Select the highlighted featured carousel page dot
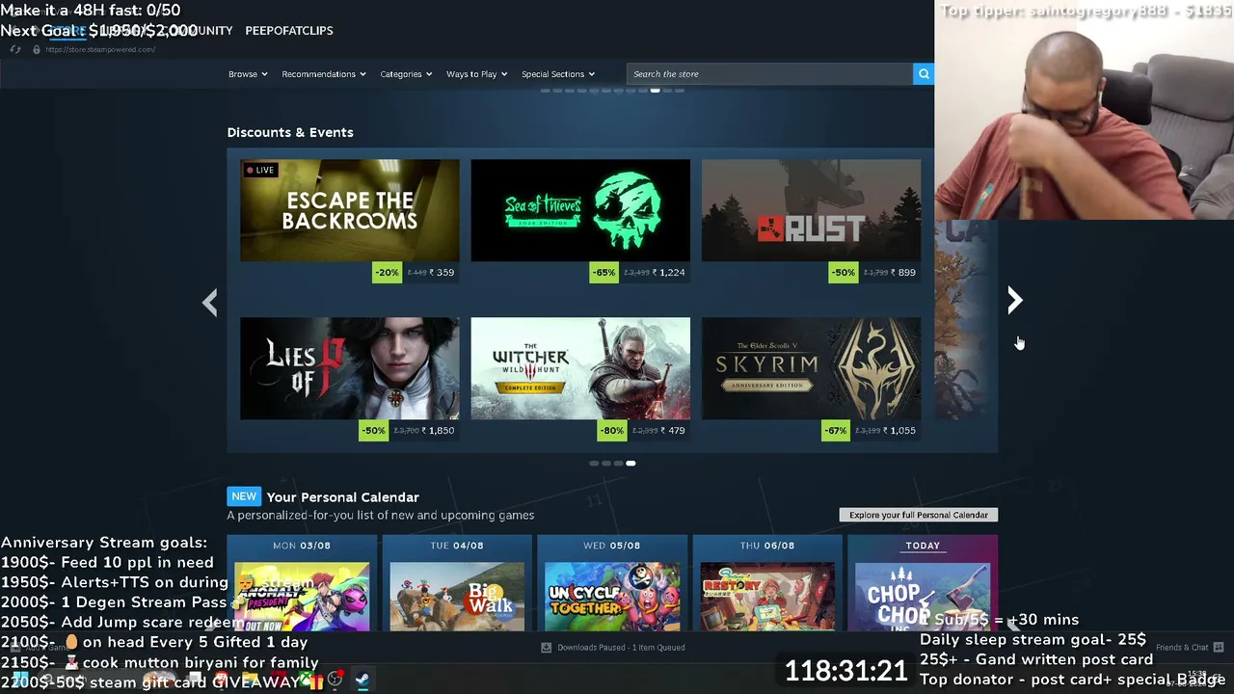1234x694 pixels. [x=655, y=90]
